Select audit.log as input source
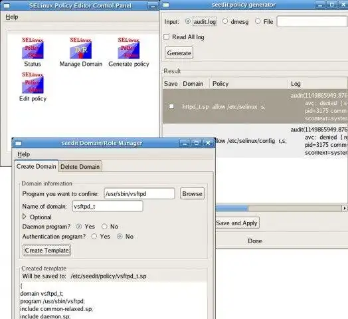This screenshot has height=319, width=348. tap(188, 21)
